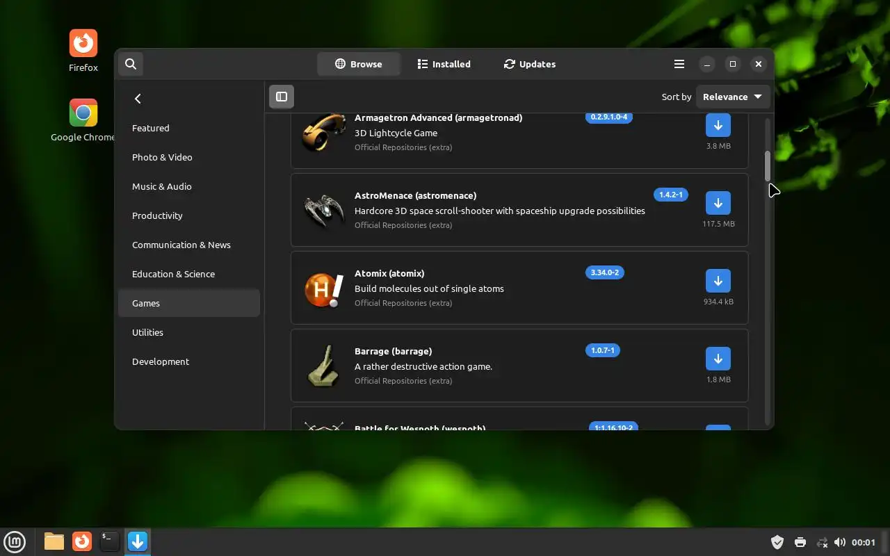Open the printer tray icon
Image resolution: width=890 pixels, height=556 pixels.
(800, 542)
